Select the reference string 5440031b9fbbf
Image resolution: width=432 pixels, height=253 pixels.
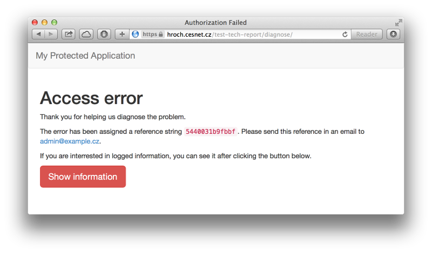[211, 132]
